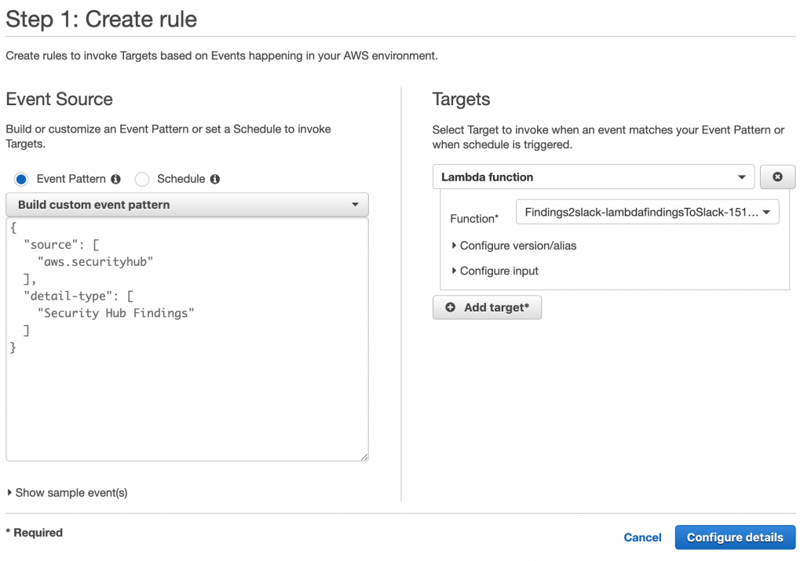This screenshot has height=561, width=804.
Task: Expand Show sample event(s)
Action: point(68,493)
